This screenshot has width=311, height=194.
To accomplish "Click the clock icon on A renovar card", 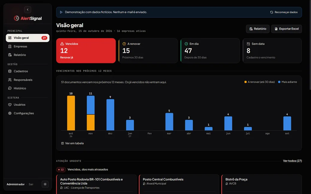I will [x=124, y=44].
